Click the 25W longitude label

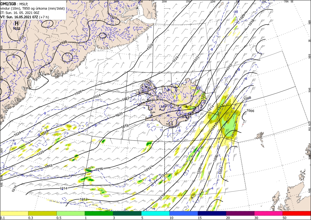140,2
